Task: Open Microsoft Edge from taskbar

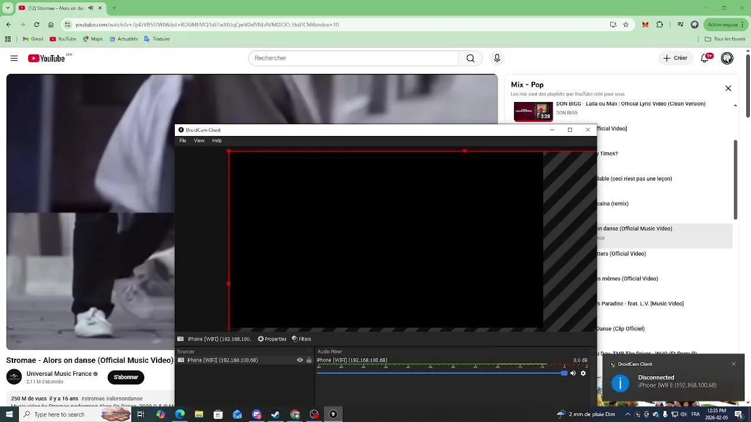Action: [x=180, y=414]
